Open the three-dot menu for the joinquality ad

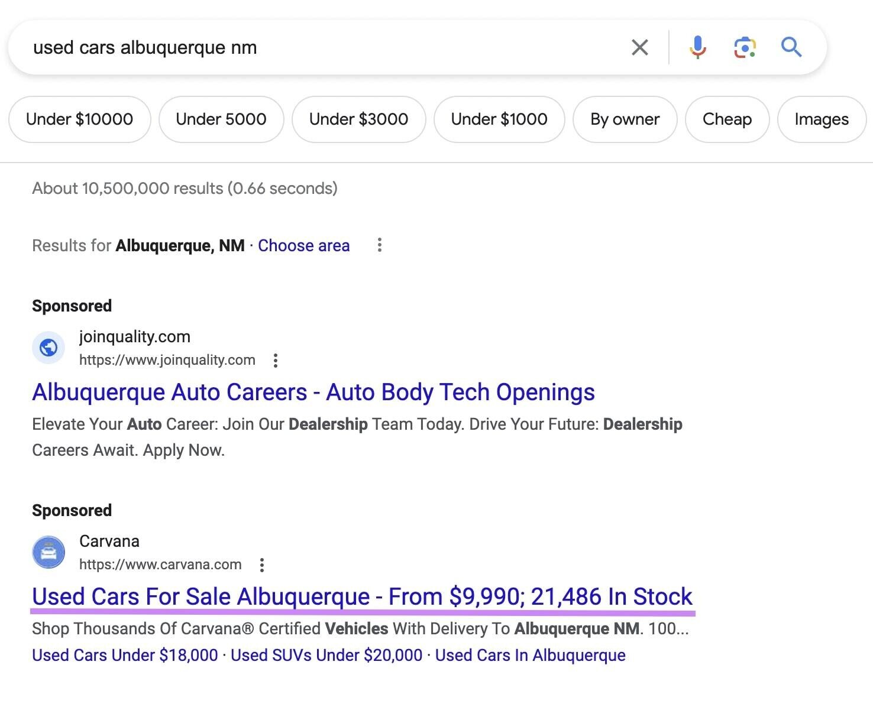click(x=276, y=360)
